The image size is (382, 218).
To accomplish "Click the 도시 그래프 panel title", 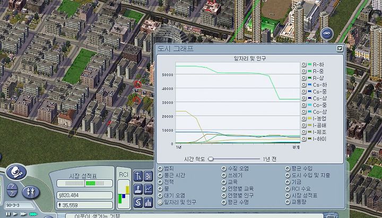I will coord(176,48).
